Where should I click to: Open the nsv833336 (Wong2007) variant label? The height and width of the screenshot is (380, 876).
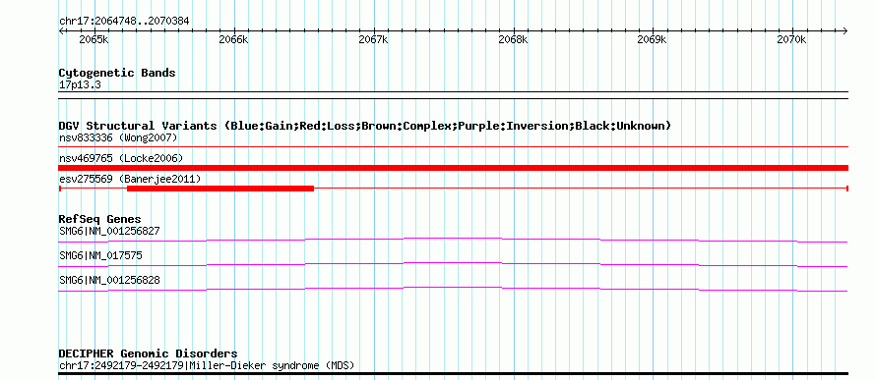click(x=118, y=137)
